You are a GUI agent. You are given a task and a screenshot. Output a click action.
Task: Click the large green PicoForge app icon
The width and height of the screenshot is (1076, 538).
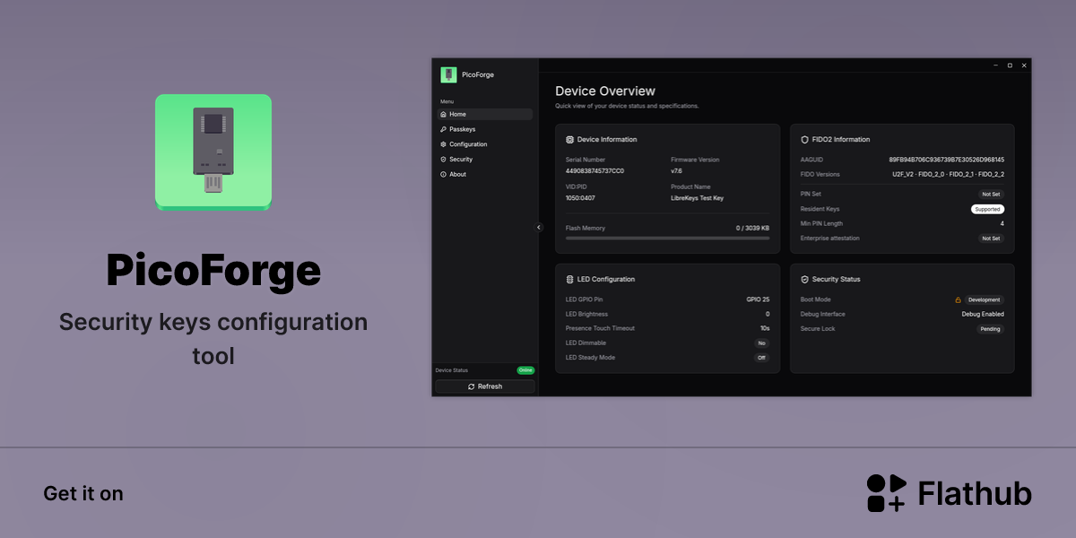click(x=213, y=152)
